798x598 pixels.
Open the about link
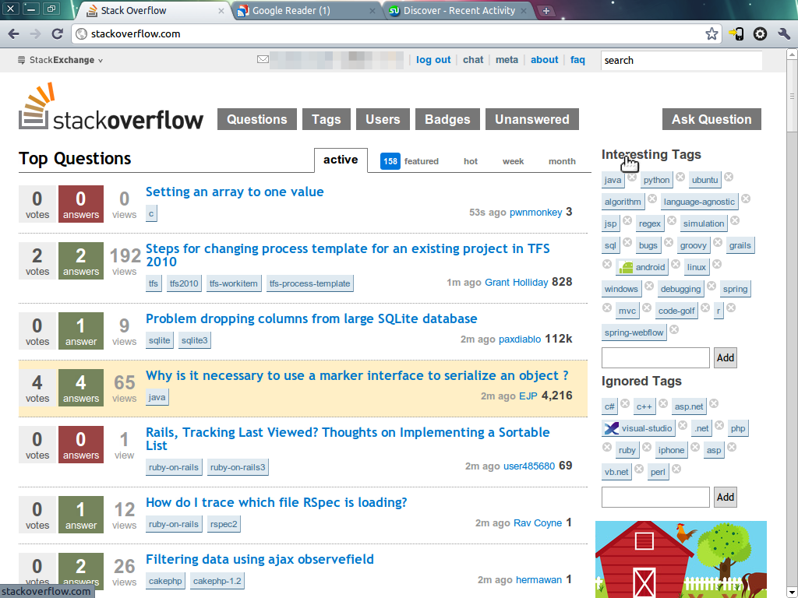pyautogui.click(x=545, y=60)
